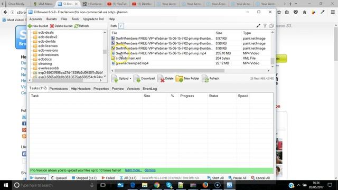Open Skype from the taskbar

point(169,185)
